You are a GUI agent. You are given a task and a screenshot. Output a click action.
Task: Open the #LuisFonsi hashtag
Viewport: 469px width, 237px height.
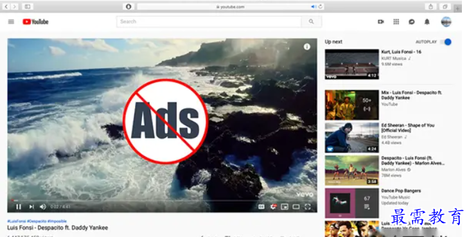pyautogui.click(x=17, y=221)
